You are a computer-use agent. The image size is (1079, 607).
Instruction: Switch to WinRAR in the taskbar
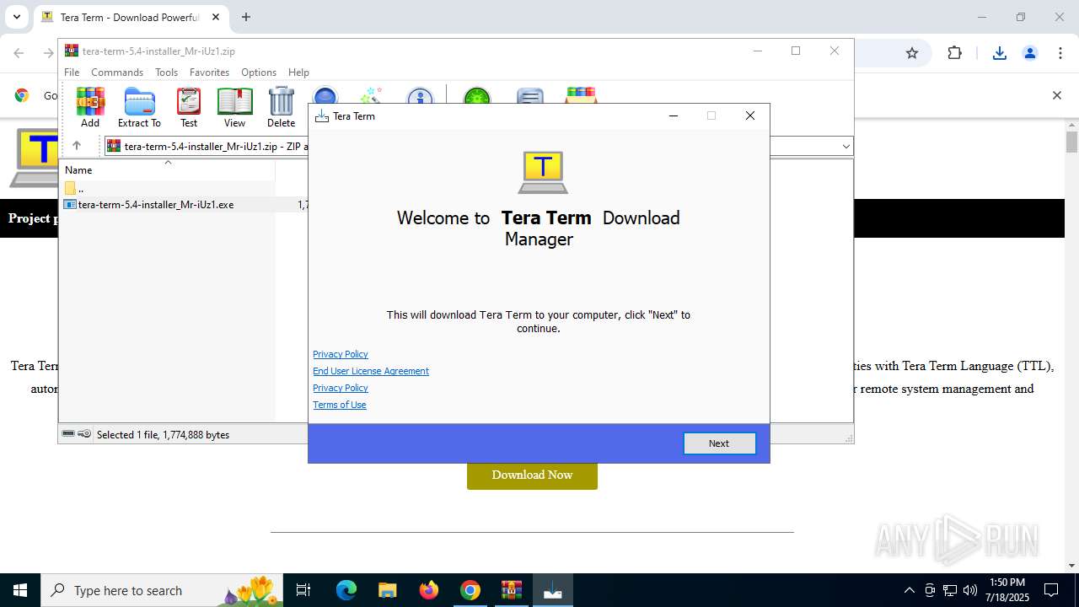point(512,590)
